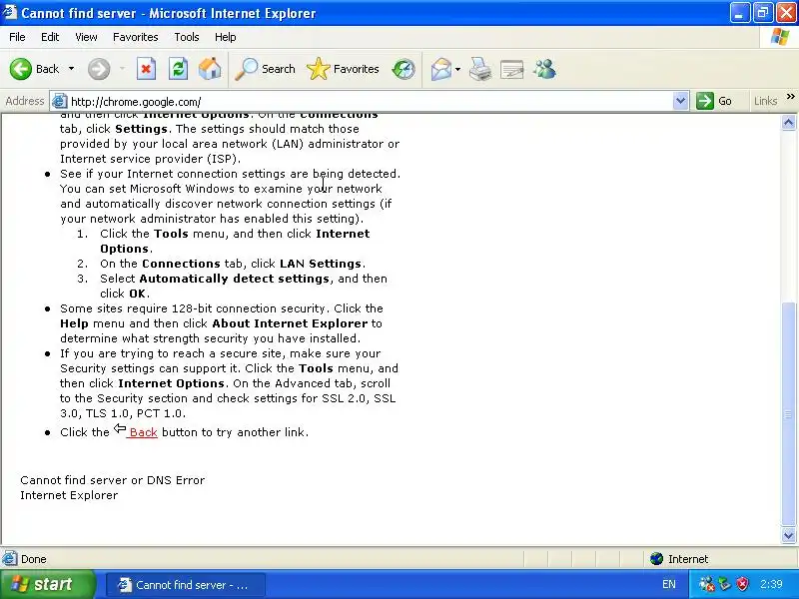The width and height of the screenshot is (799, 599).
Task: Open the Back history dropdown arrow
Action: point(71,69)
